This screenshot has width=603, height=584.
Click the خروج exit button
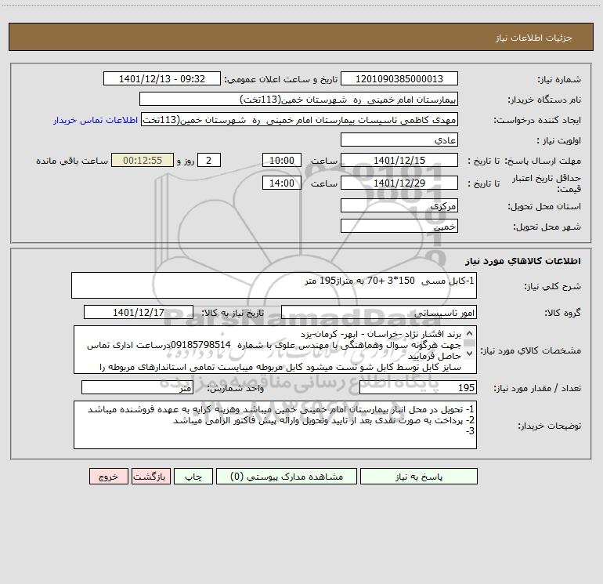(108, 477)
